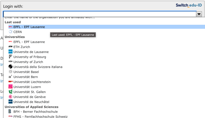Collapse the organisation dropdown arrow
The height and width of the screenshot is (118, 205).
(199, 14)
